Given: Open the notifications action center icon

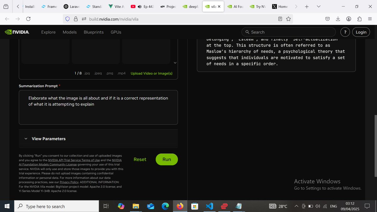Looking at the screenshot, I should (367, 206).
